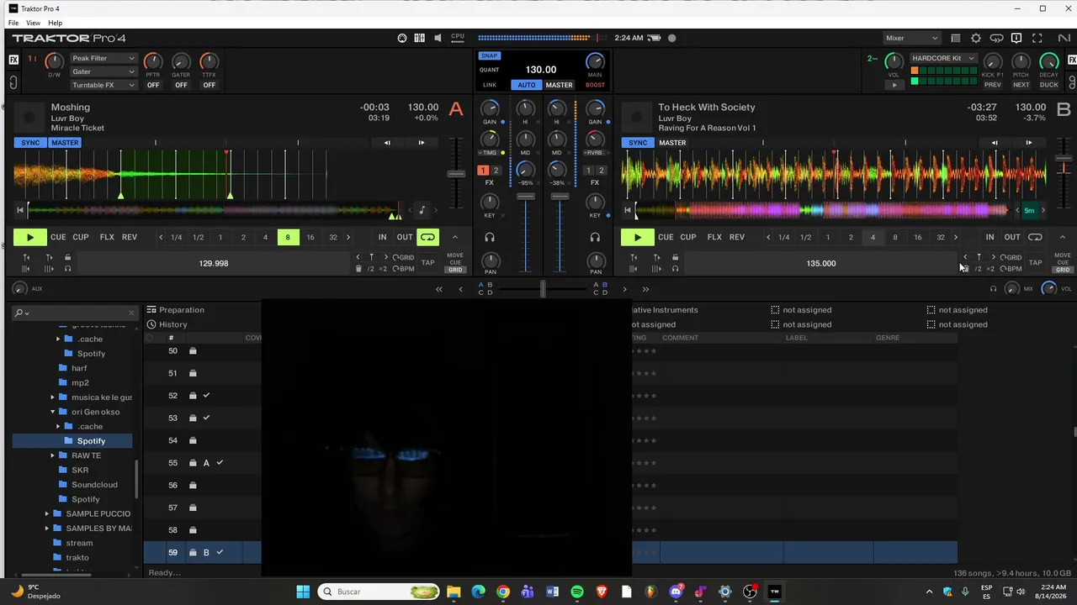Screen dimensions: 1077x605
Task: Enable the PFTR effect OFF button
Action: coord(153,85)
